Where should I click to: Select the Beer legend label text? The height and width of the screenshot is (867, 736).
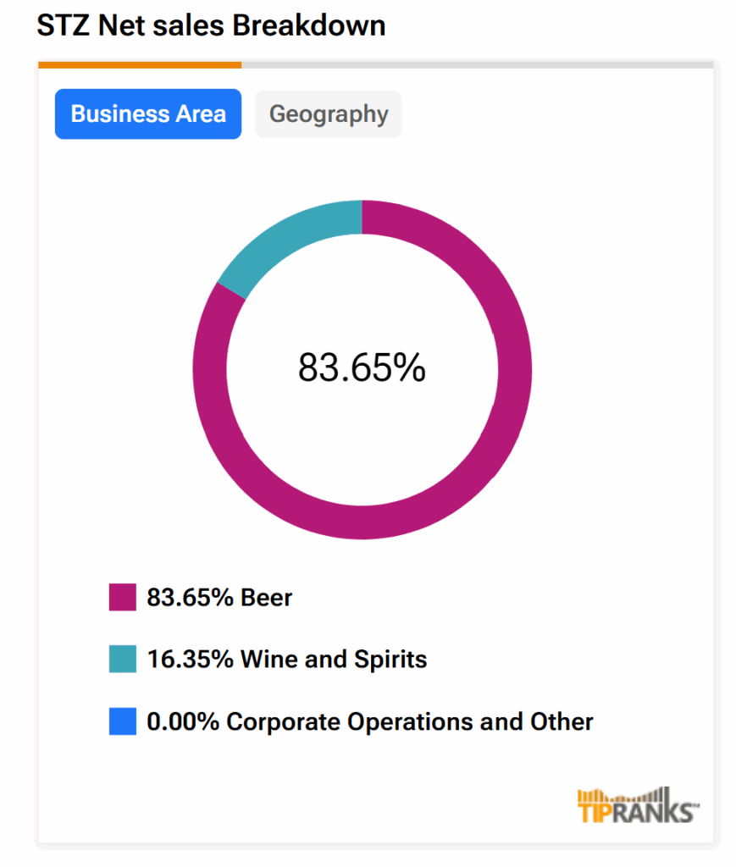(x=267, y=597)
